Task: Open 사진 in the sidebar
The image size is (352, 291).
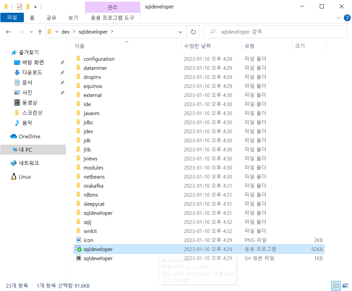Action: (27, 93)
